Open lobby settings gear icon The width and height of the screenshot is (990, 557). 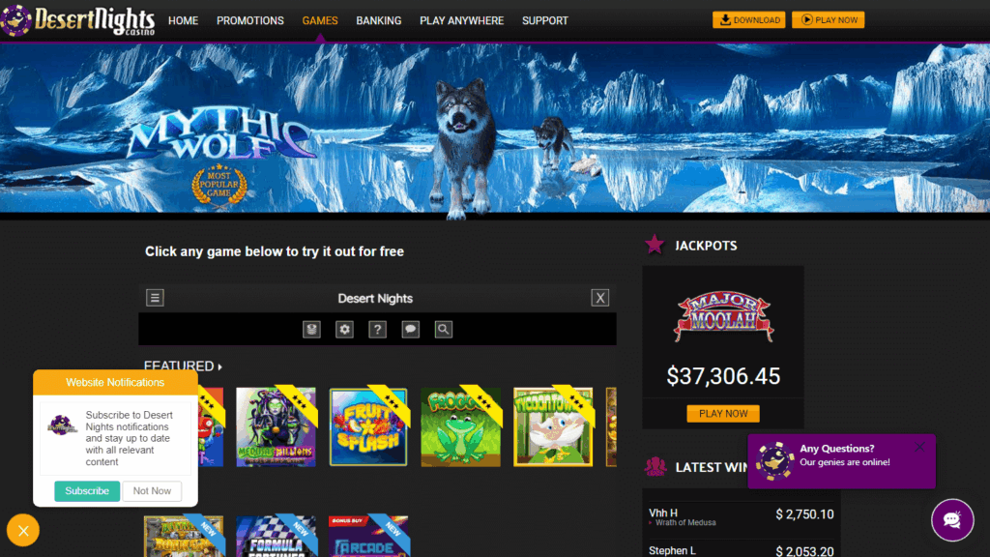[344, 330]
